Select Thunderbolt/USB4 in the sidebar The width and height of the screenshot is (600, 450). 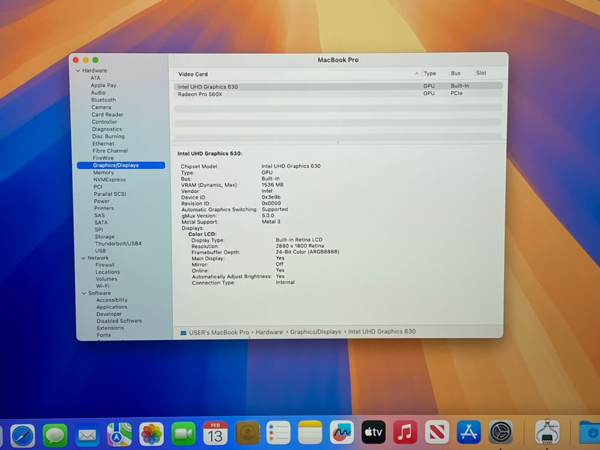[118, 244]
